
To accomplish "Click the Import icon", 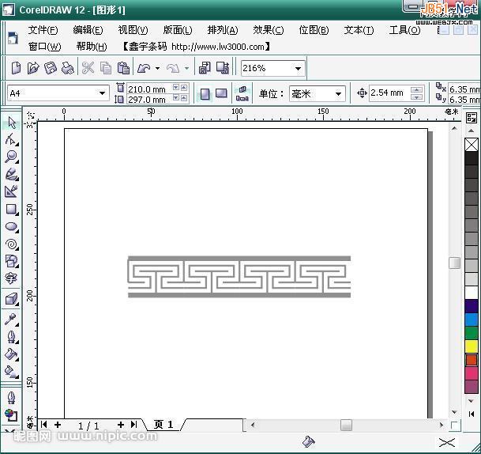I will click(x=205, y=68).
